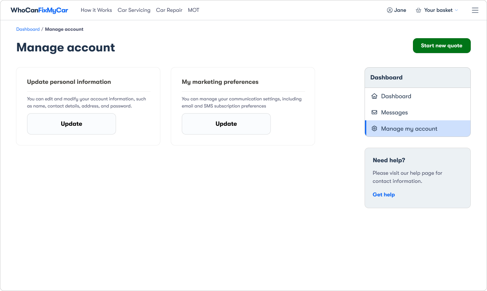Click the gear icon beside Manage my account
The width and height of the screenshot is (487, 291).
374,128
